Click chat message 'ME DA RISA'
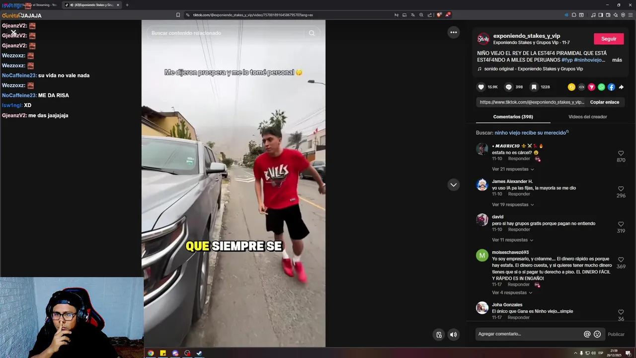 click(x=54, y=95)
